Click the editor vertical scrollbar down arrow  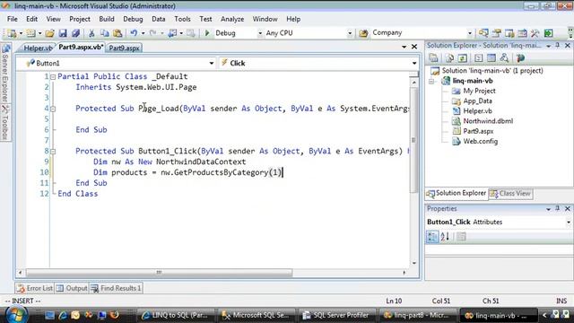pos(414,263)
